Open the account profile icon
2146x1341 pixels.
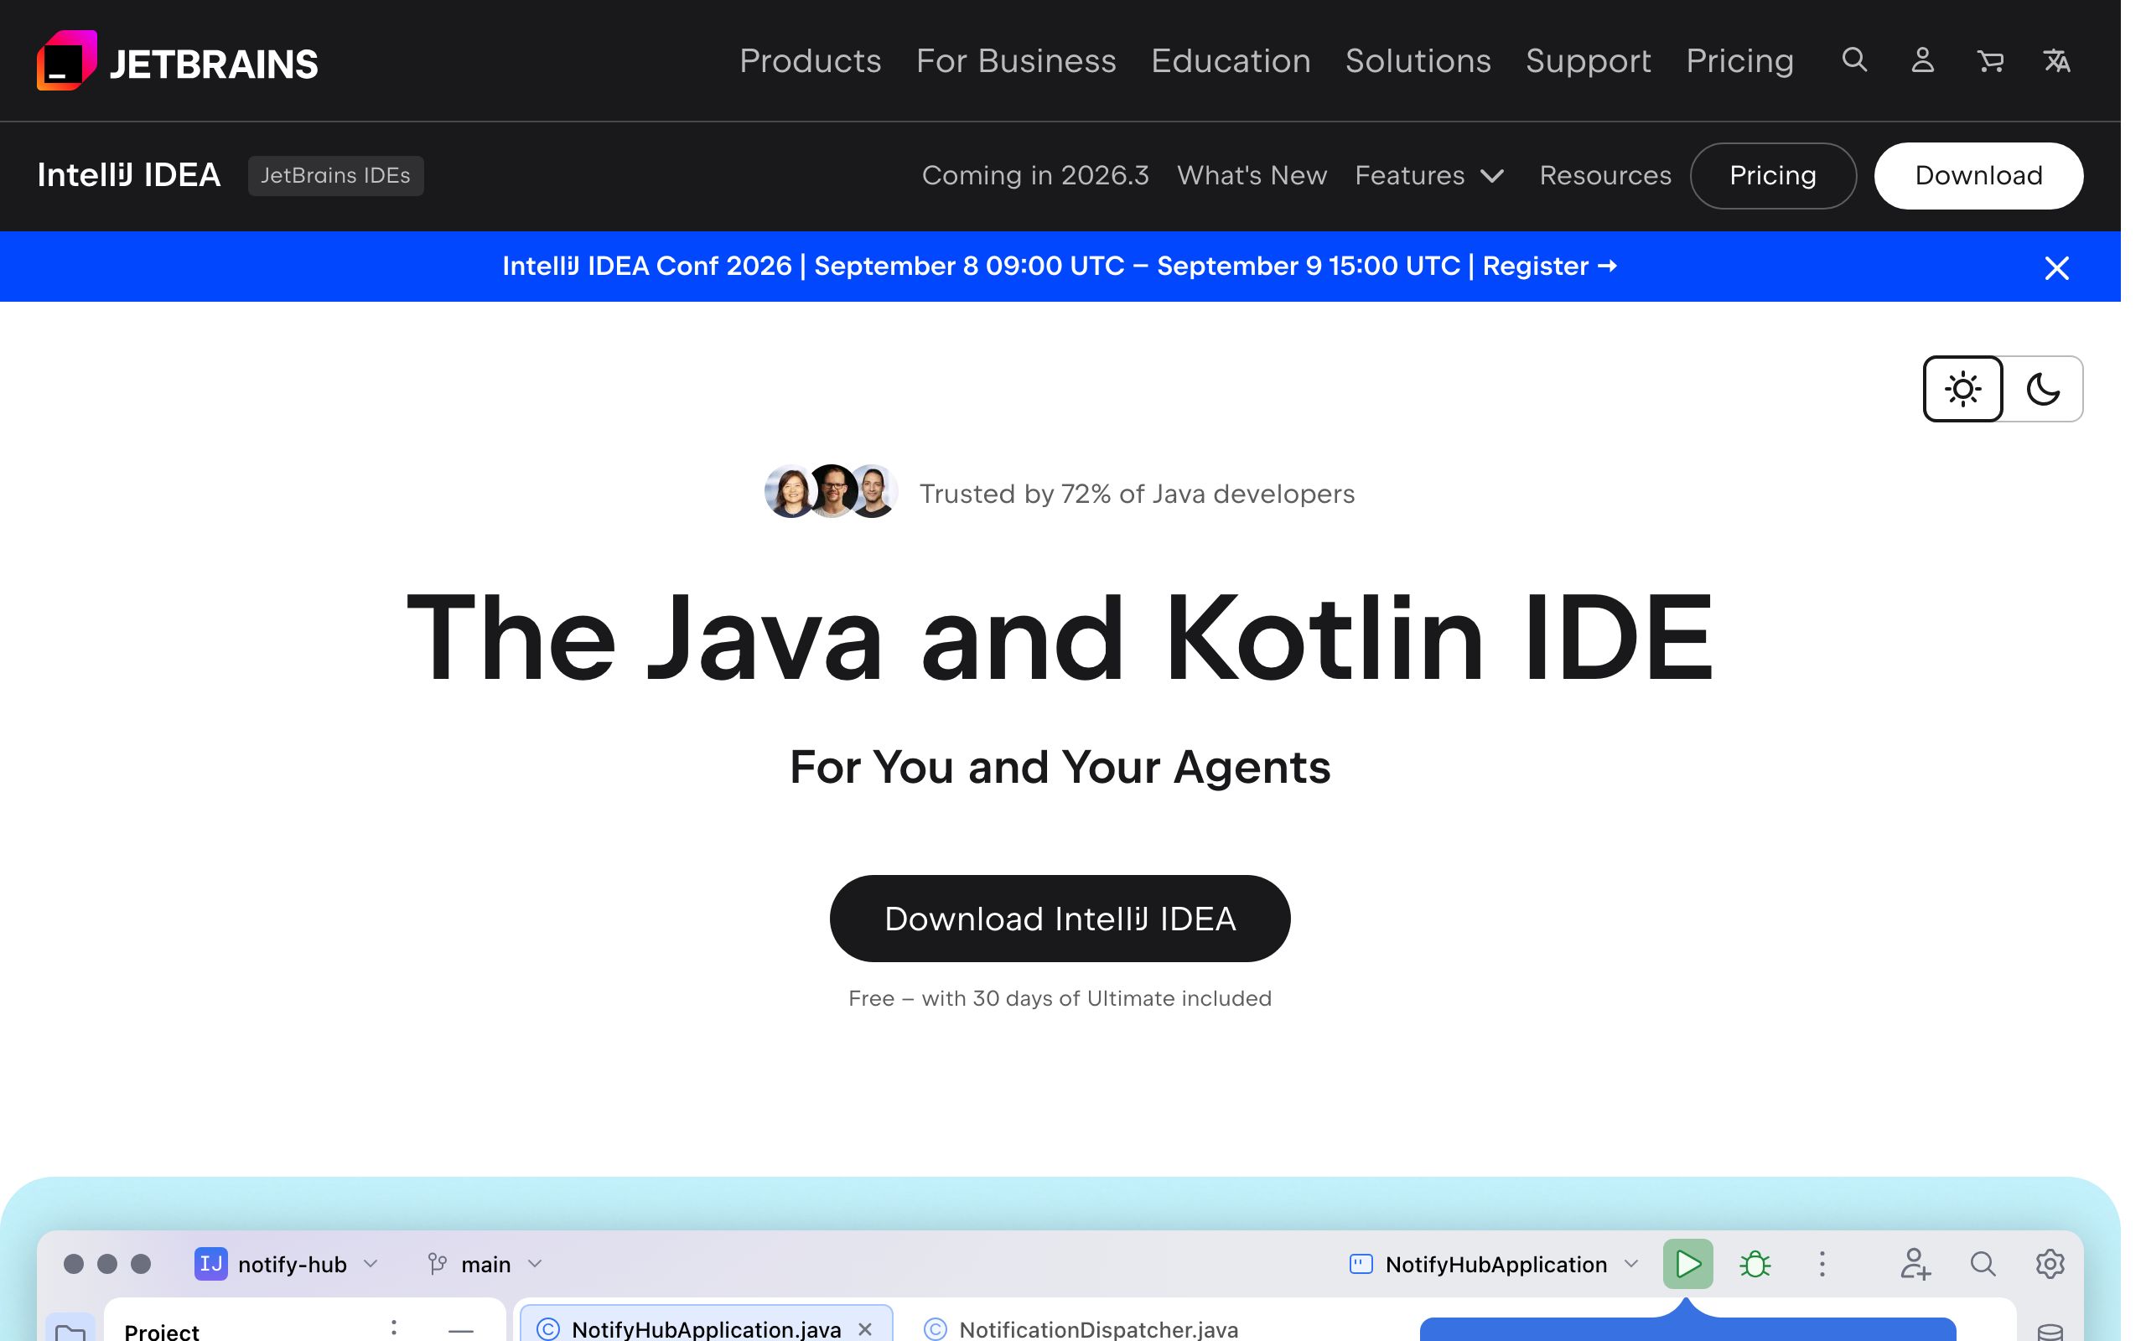[1922, 60]
